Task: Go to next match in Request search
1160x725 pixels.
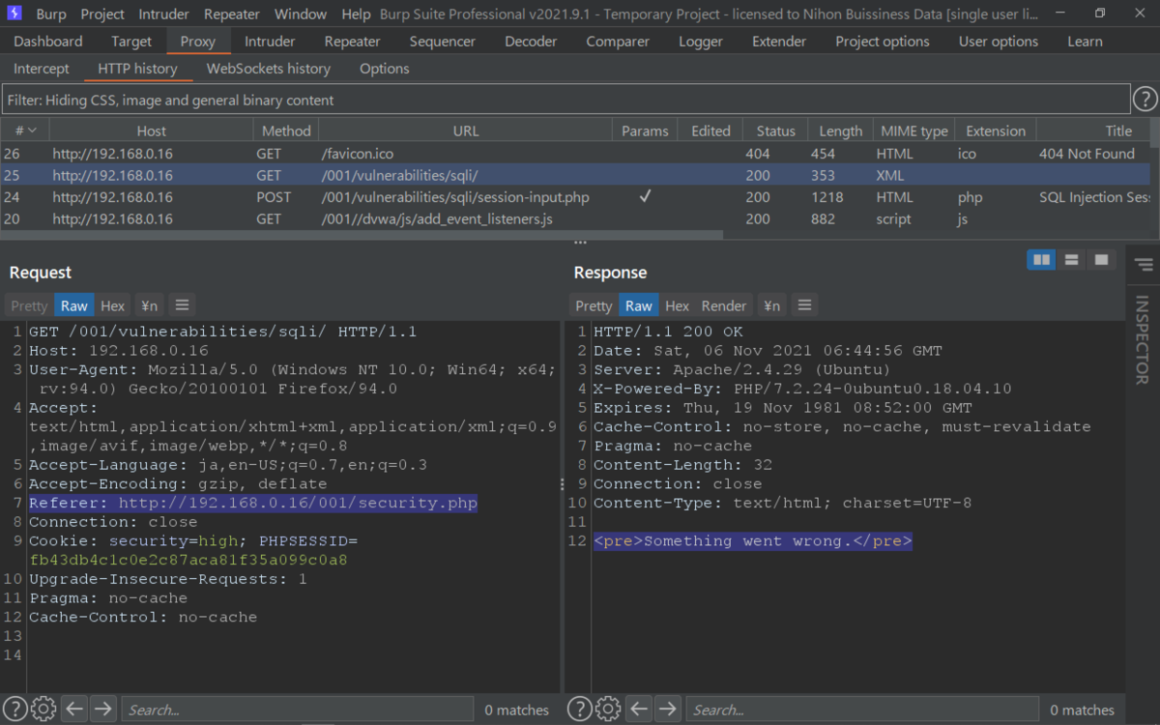Action: (102, 709)
